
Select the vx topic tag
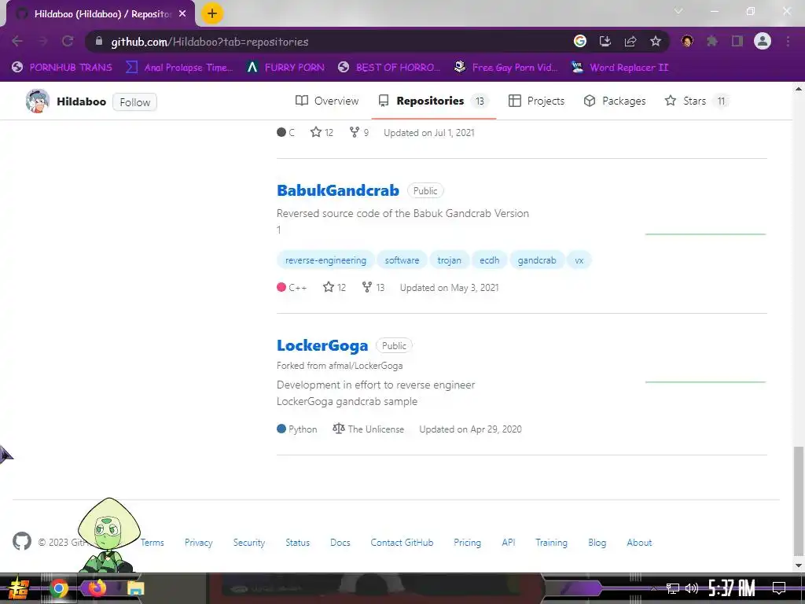pyautogui.click(x=579, y=260)
